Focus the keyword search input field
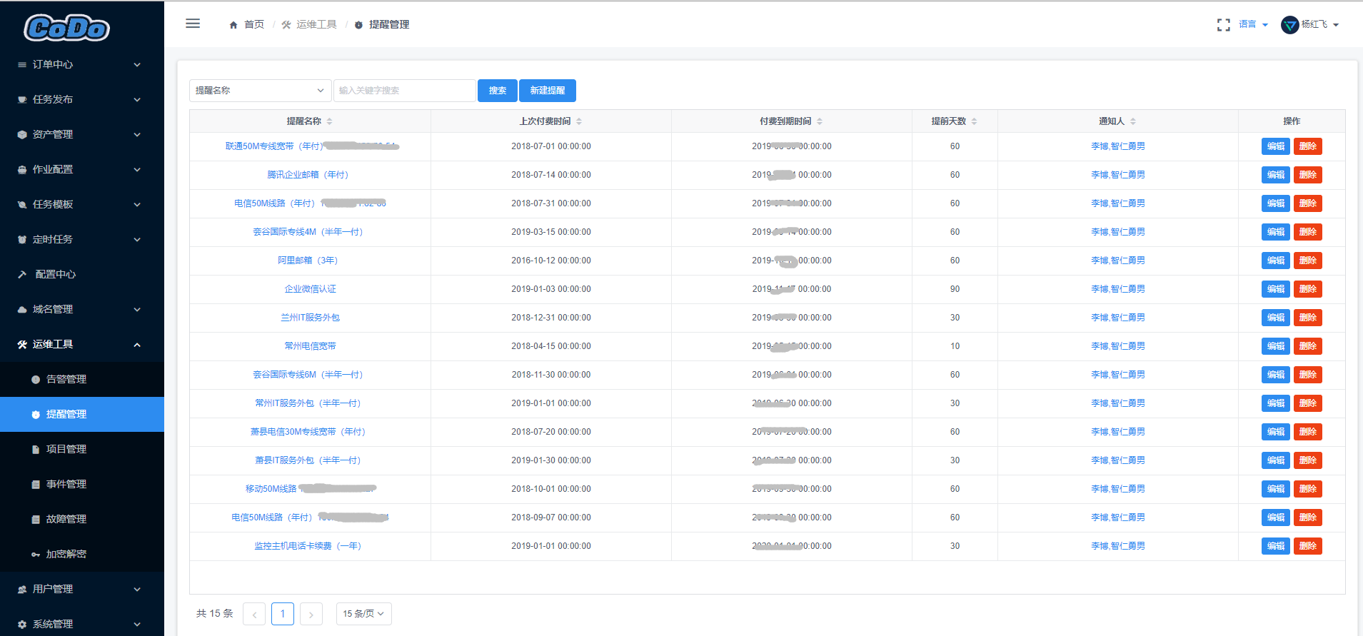The height and width of the screenshot is (636, 1363). pos(405,91)
